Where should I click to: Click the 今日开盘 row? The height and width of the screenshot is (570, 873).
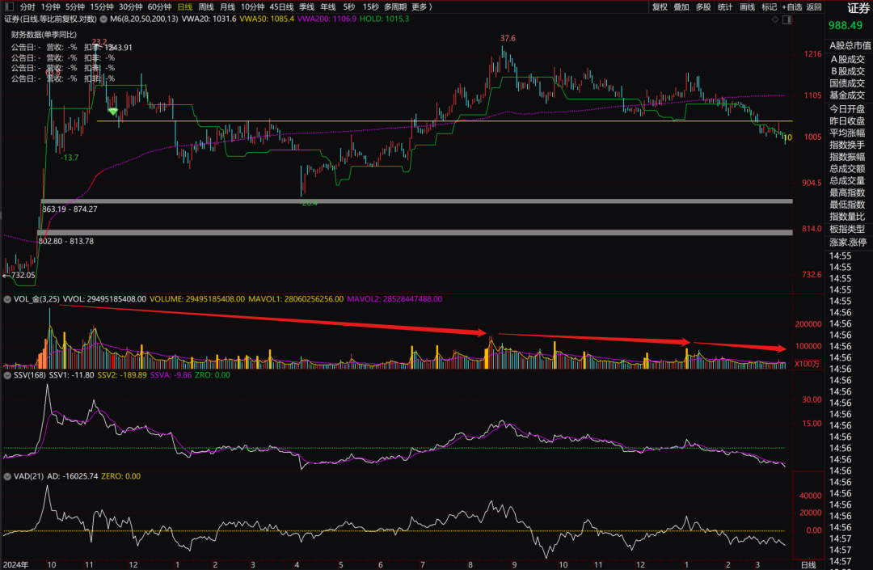(849, 109)
